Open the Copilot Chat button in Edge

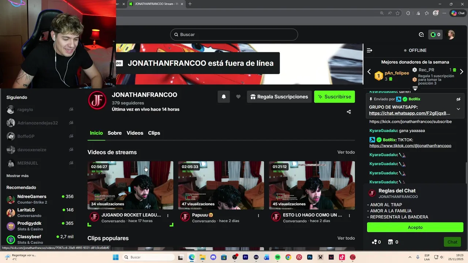pos(458,13)
